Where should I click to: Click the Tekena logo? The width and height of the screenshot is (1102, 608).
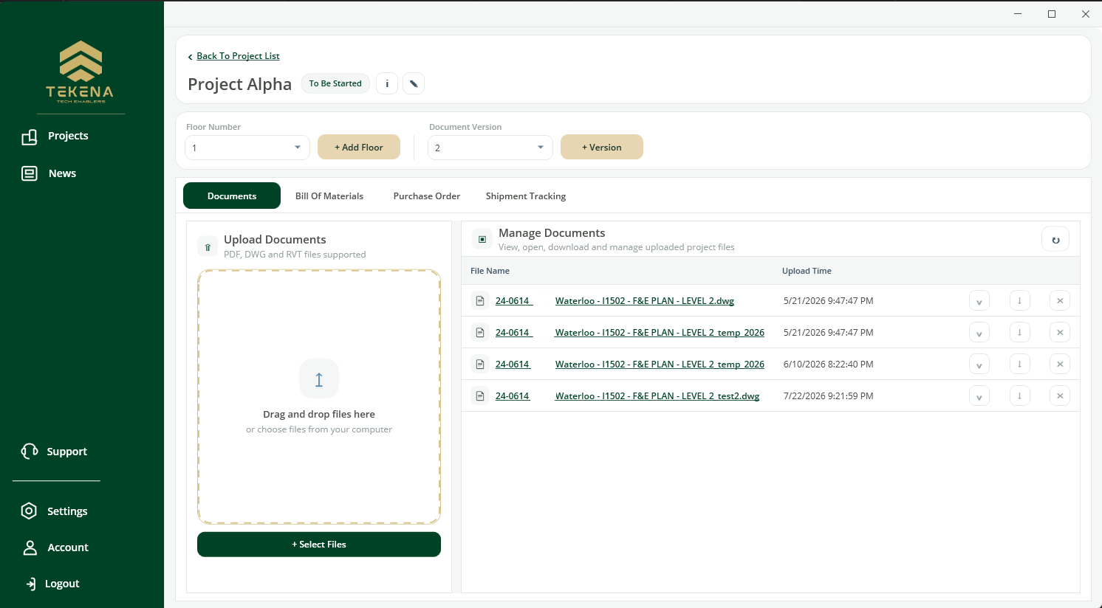(80, 72)
